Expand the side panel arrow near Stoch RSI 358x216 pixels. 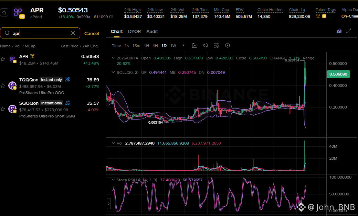click(x=109, y=204)
